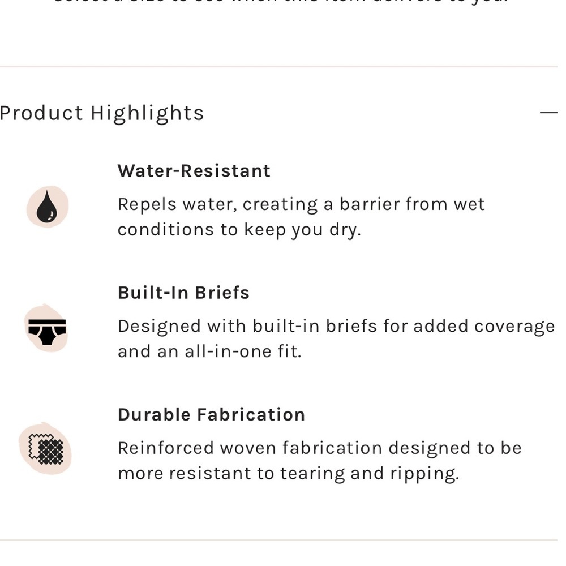The height and width of the screenshot is (566, 566).
Task: Click the water droplet icon
Action: [x=48, y=207]
